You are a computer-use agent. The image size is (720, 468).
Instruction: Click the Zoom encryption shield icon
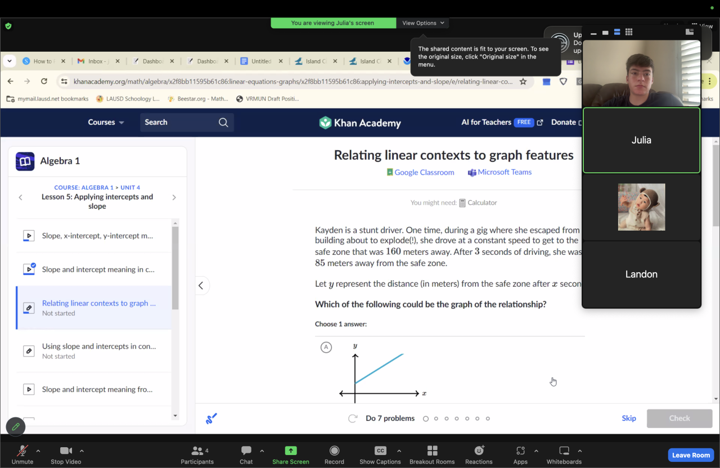point(8,26)
